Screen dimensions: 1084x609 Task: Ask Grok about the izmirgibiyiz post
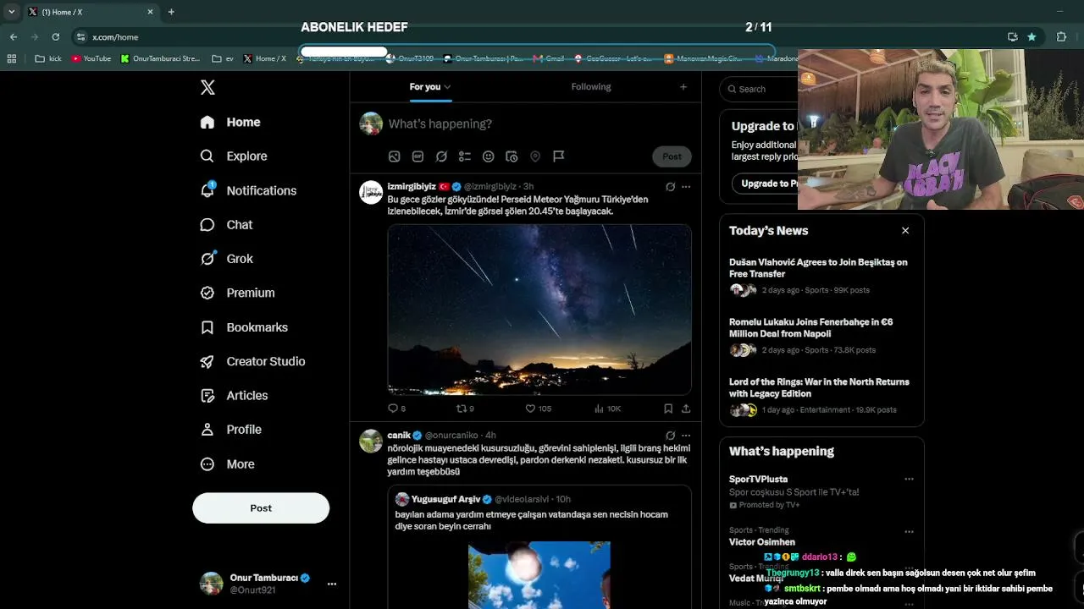point(670,187)
